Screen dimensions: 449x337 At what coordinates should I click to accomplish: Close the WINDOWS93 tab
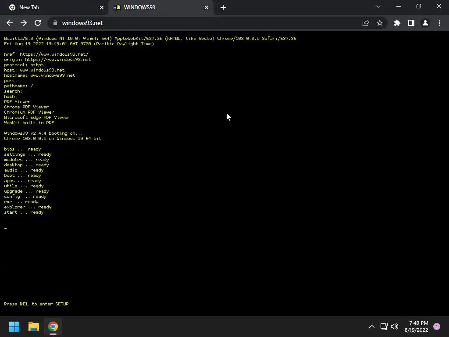coord(207,7)
